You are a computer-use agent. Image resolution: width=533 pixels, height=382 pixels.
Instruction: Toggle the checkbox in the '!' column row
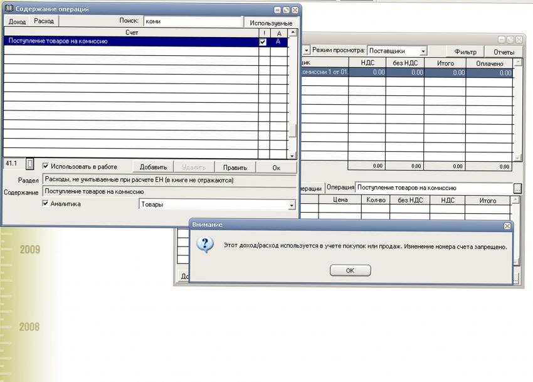[x=263, y=42]
